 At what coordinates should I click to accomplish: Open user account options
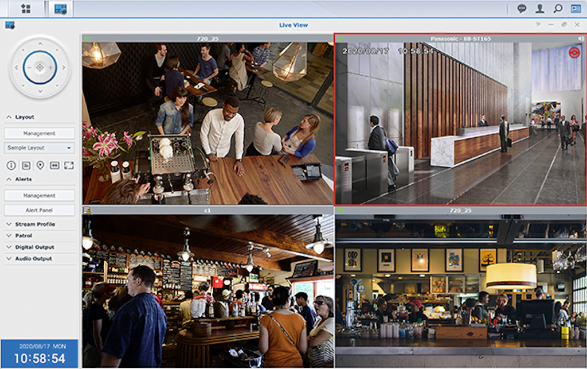click(541, 9)
